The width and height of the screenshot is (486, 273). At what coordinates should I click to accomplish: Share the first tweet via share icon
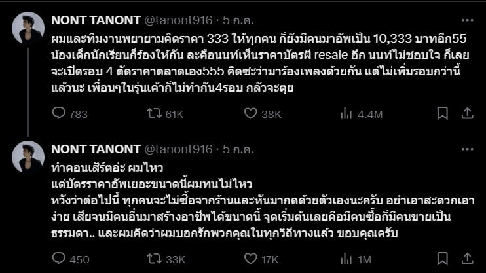pyautogui.click(x=467, y=114)
